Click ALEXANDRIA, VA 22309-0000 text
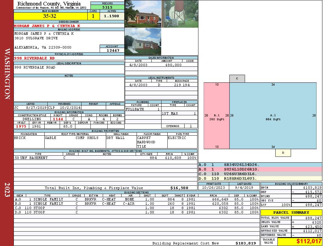The image size is (323, 246). click(43, 47)
